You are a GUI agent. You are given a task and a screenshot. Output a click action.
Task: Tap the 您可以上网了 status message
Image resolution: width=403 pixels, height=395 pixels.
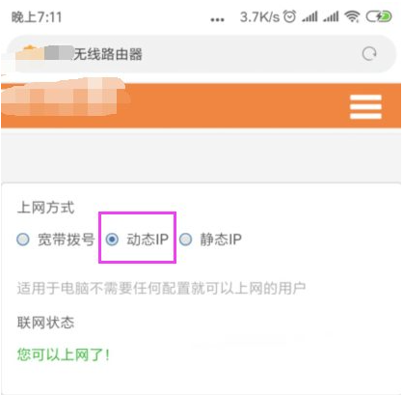[x=64, y=354]
